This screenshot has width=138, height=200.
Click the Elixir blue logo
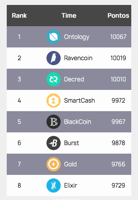tap(54, 185)
